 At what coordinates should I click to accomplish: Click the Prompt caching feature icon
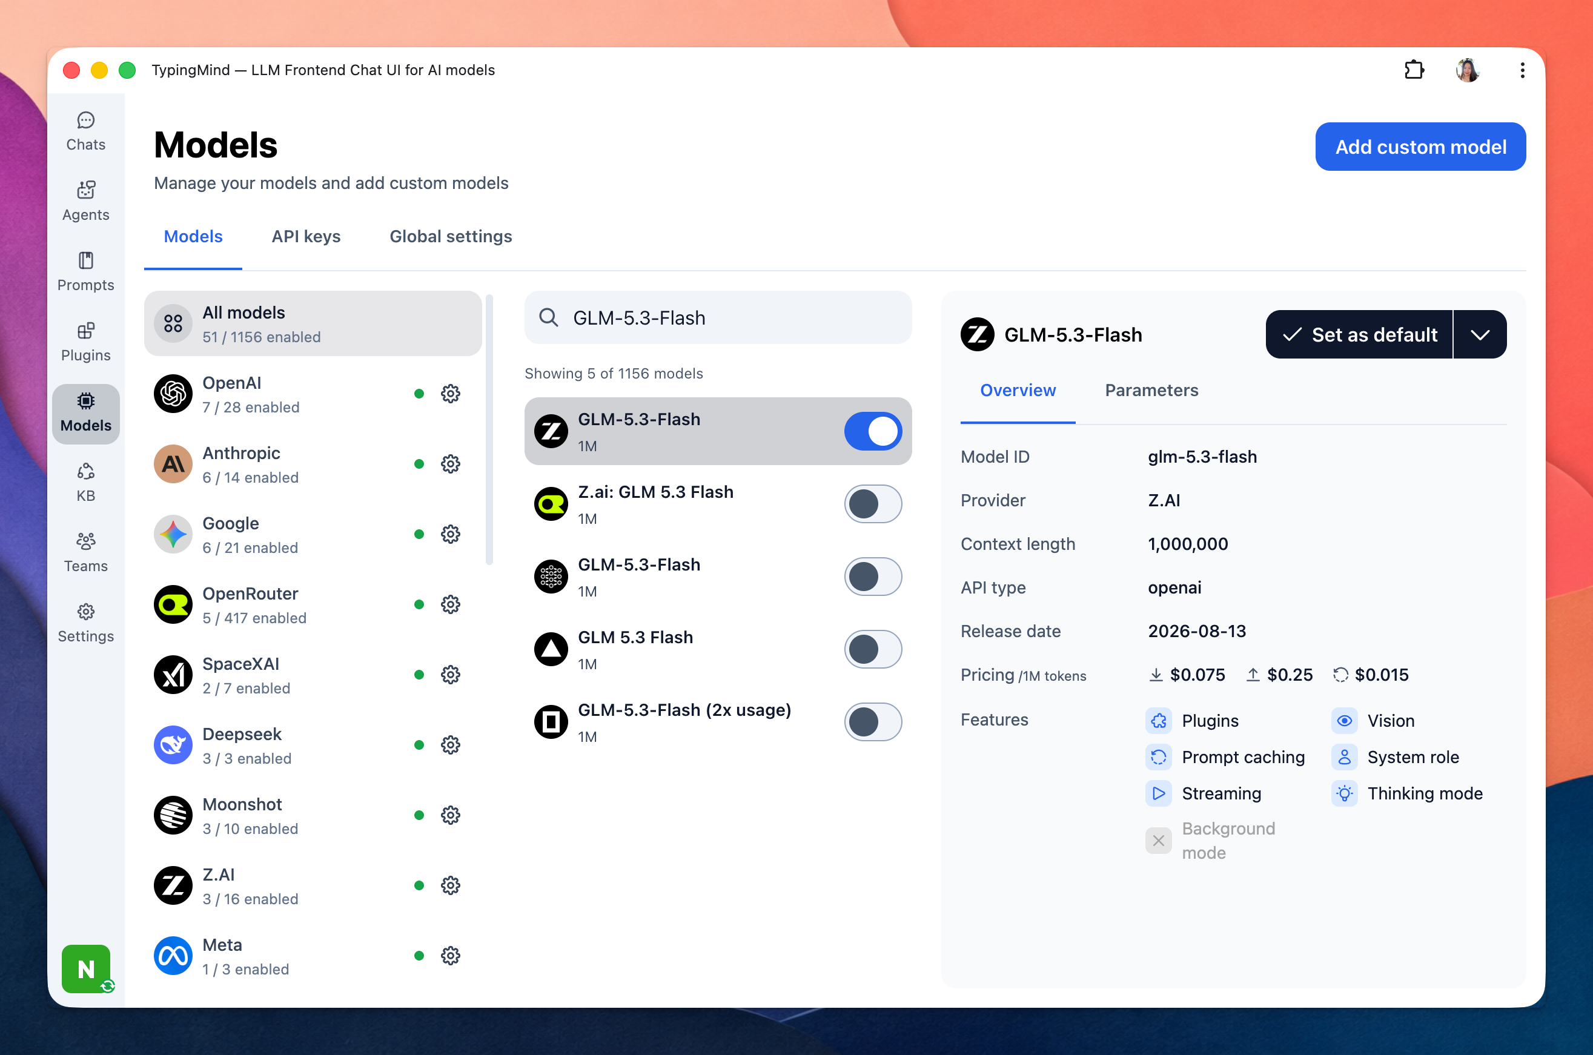pos(1159,757)
